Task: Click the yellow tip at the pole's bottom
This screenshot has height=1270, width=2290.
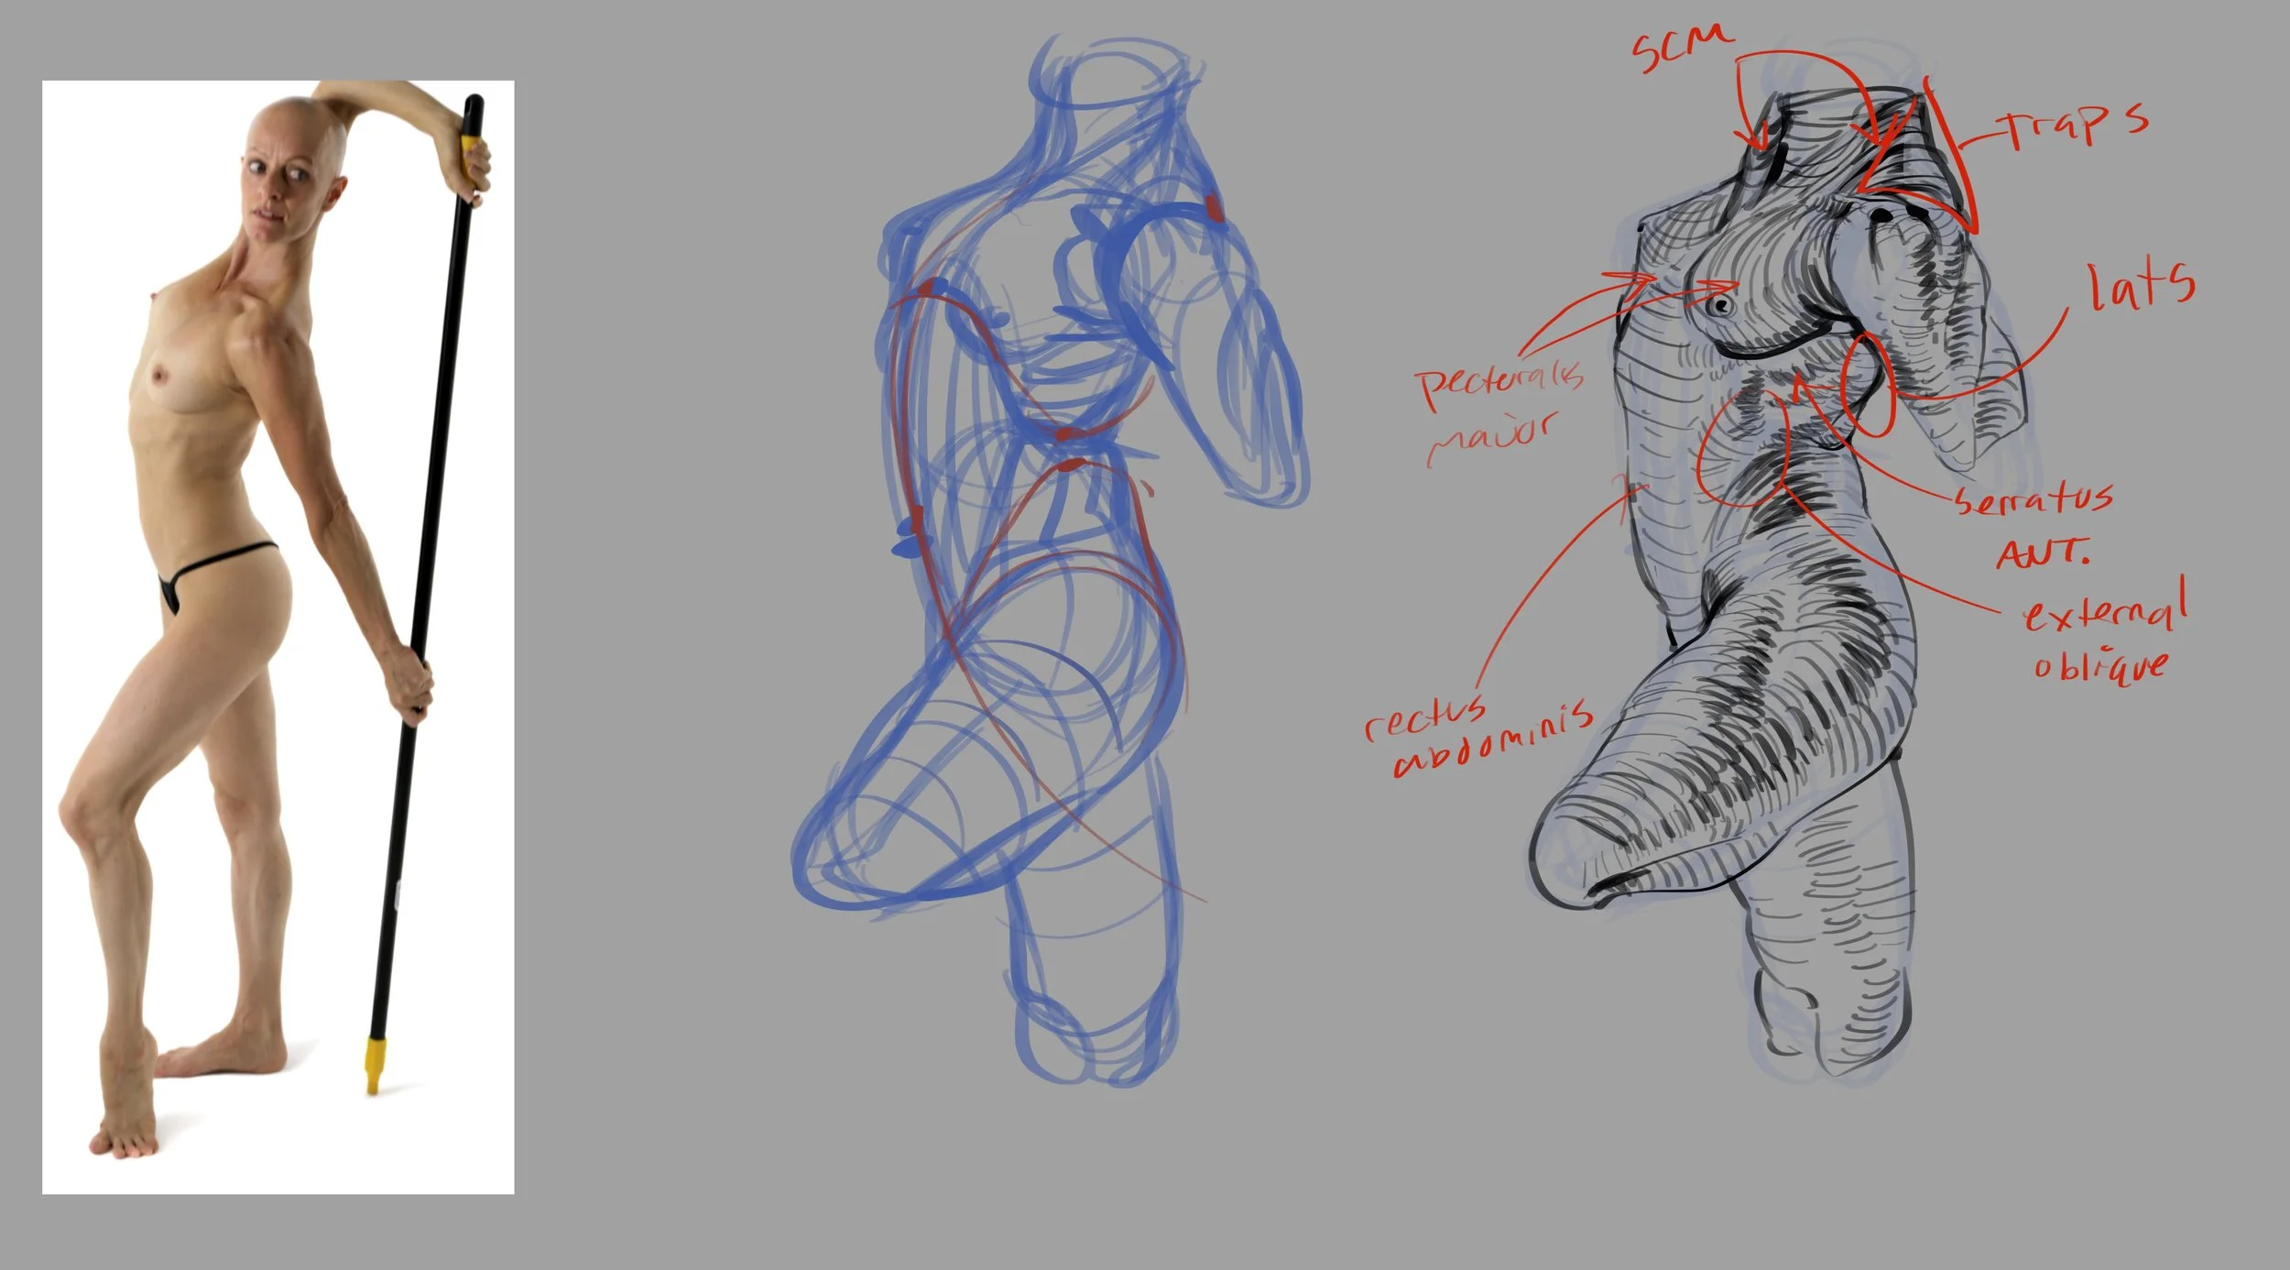Action: click(374, 1063)
